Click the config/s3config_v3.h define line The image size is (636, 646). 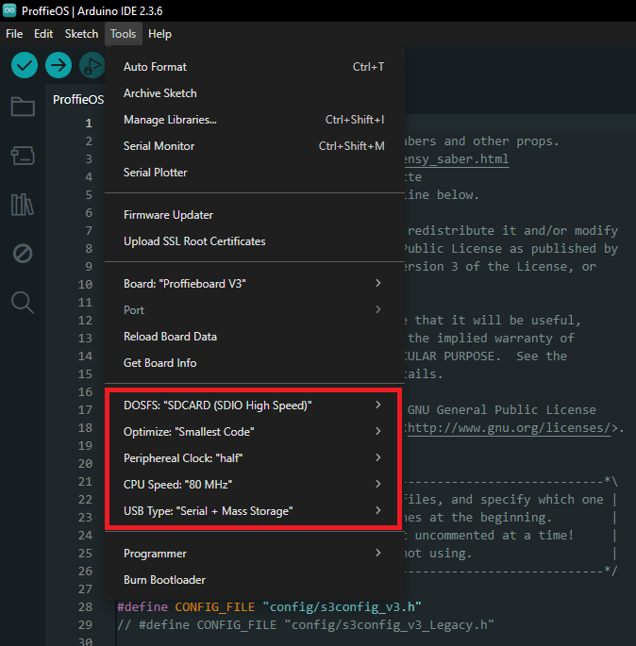point(269,606)
